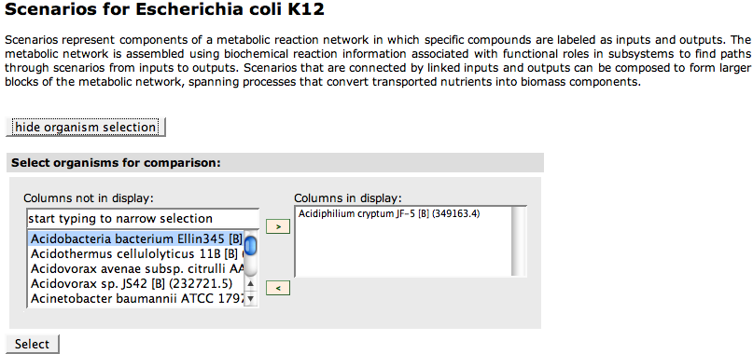Click the organism list scroll-up arrow
753x354 pixels.
point(251,283)
